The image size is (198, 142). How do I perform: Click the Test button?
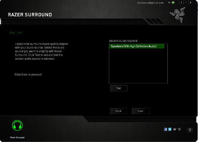coord(119,88)
